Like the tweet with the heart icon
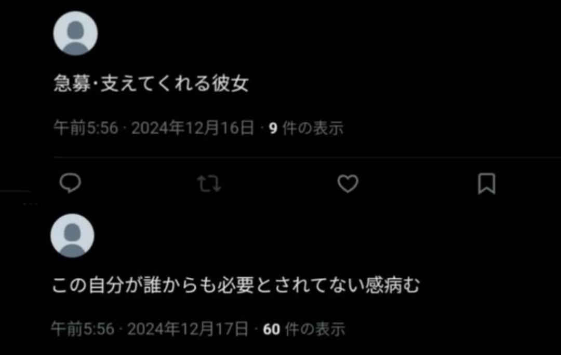561x355 pixels. pyautogui.click(x=348, y=184)
